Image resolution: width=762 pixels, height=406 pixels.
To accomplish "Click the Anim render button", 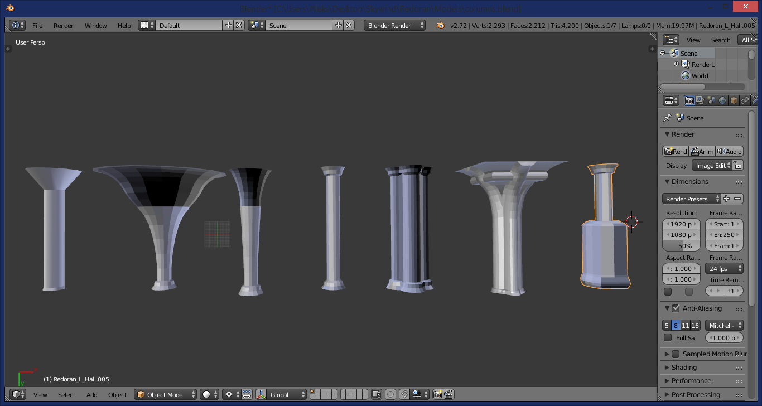I will point(702,151).
